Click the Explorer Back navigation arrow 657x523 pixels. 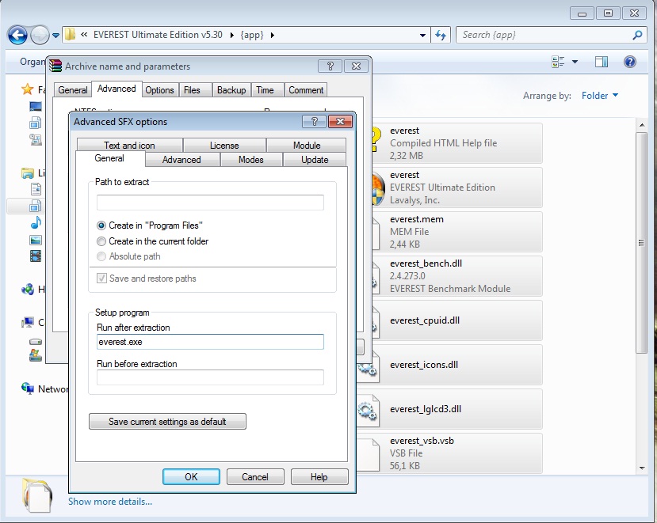(x=17, y=35)
